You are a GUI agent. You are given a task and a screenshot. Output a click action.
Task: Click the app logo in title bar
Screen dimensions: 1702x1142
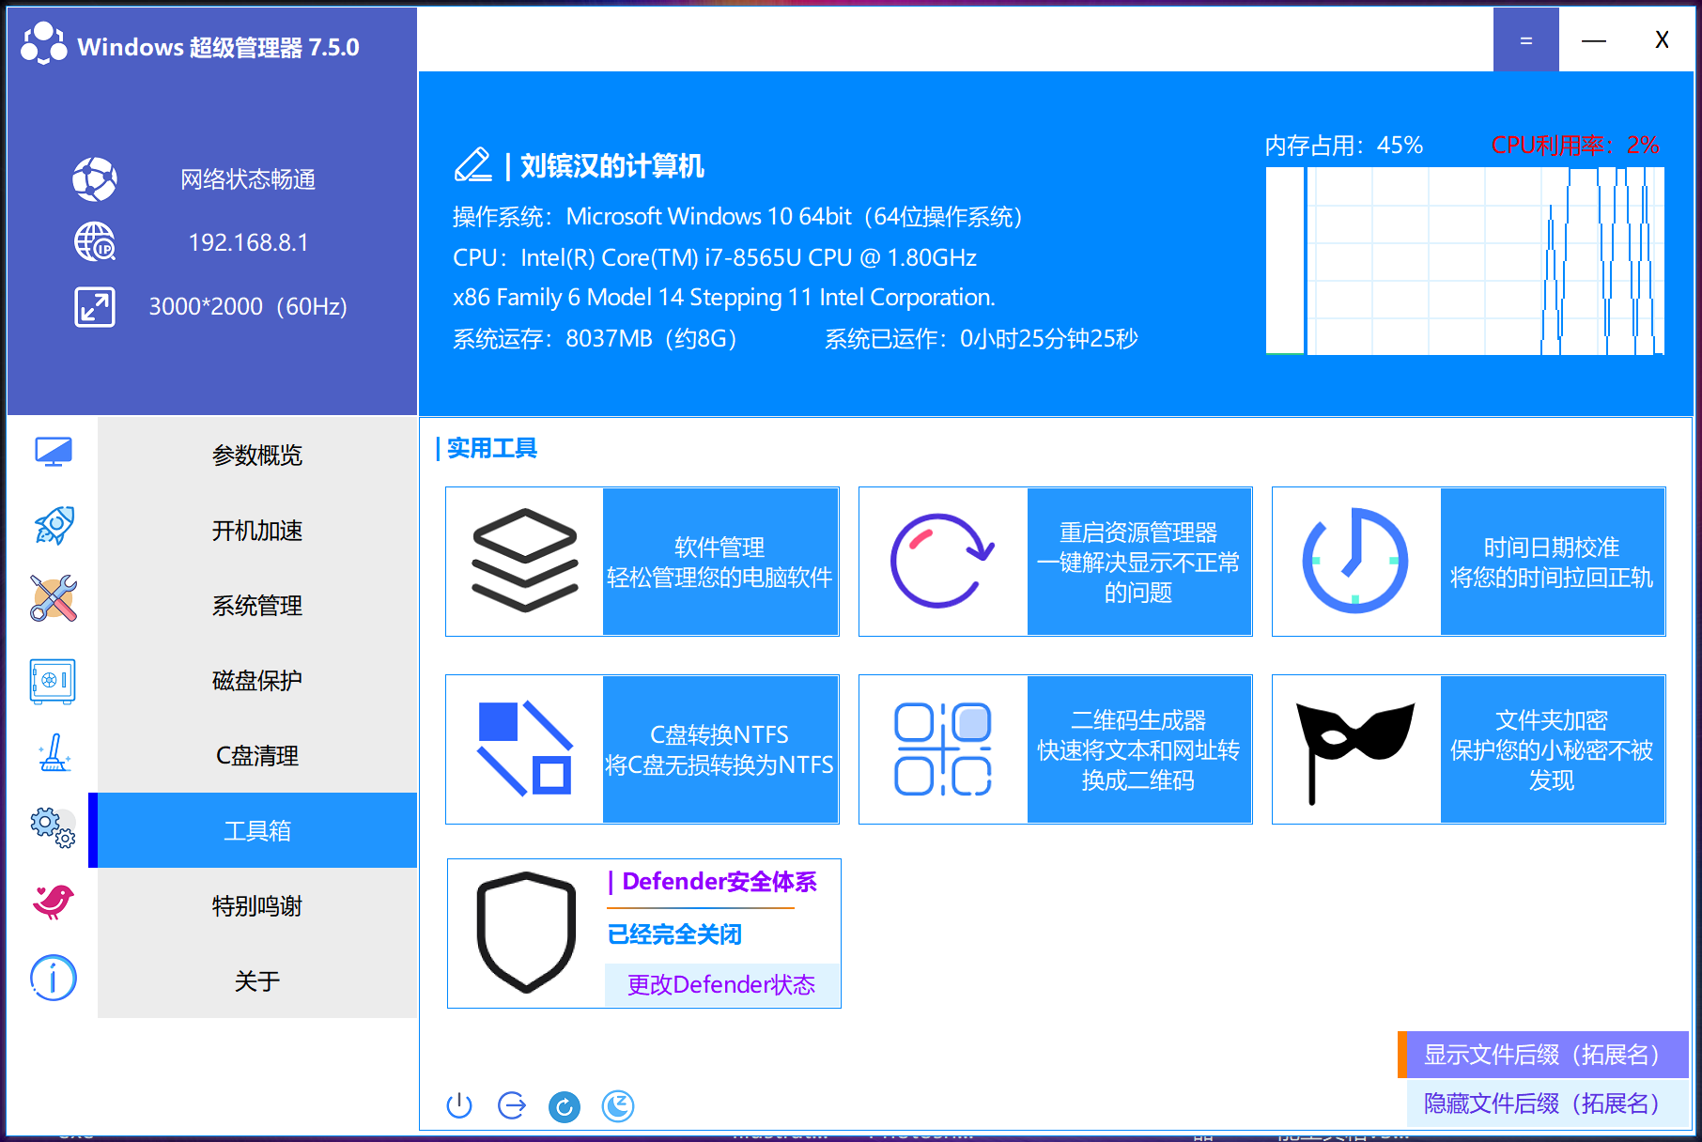point(44,44)
